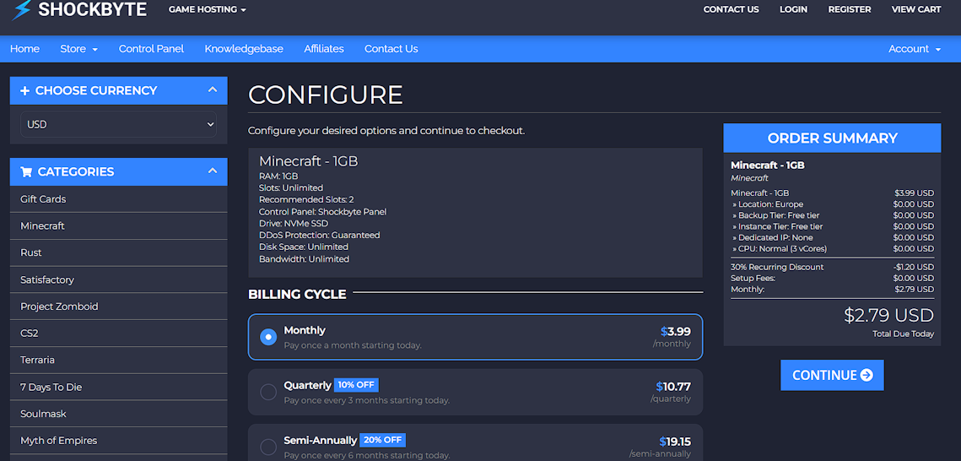This screenshot has width=961, height=461.
Task: Click the $3.99 monthly price
Action: tap(675, 332)
